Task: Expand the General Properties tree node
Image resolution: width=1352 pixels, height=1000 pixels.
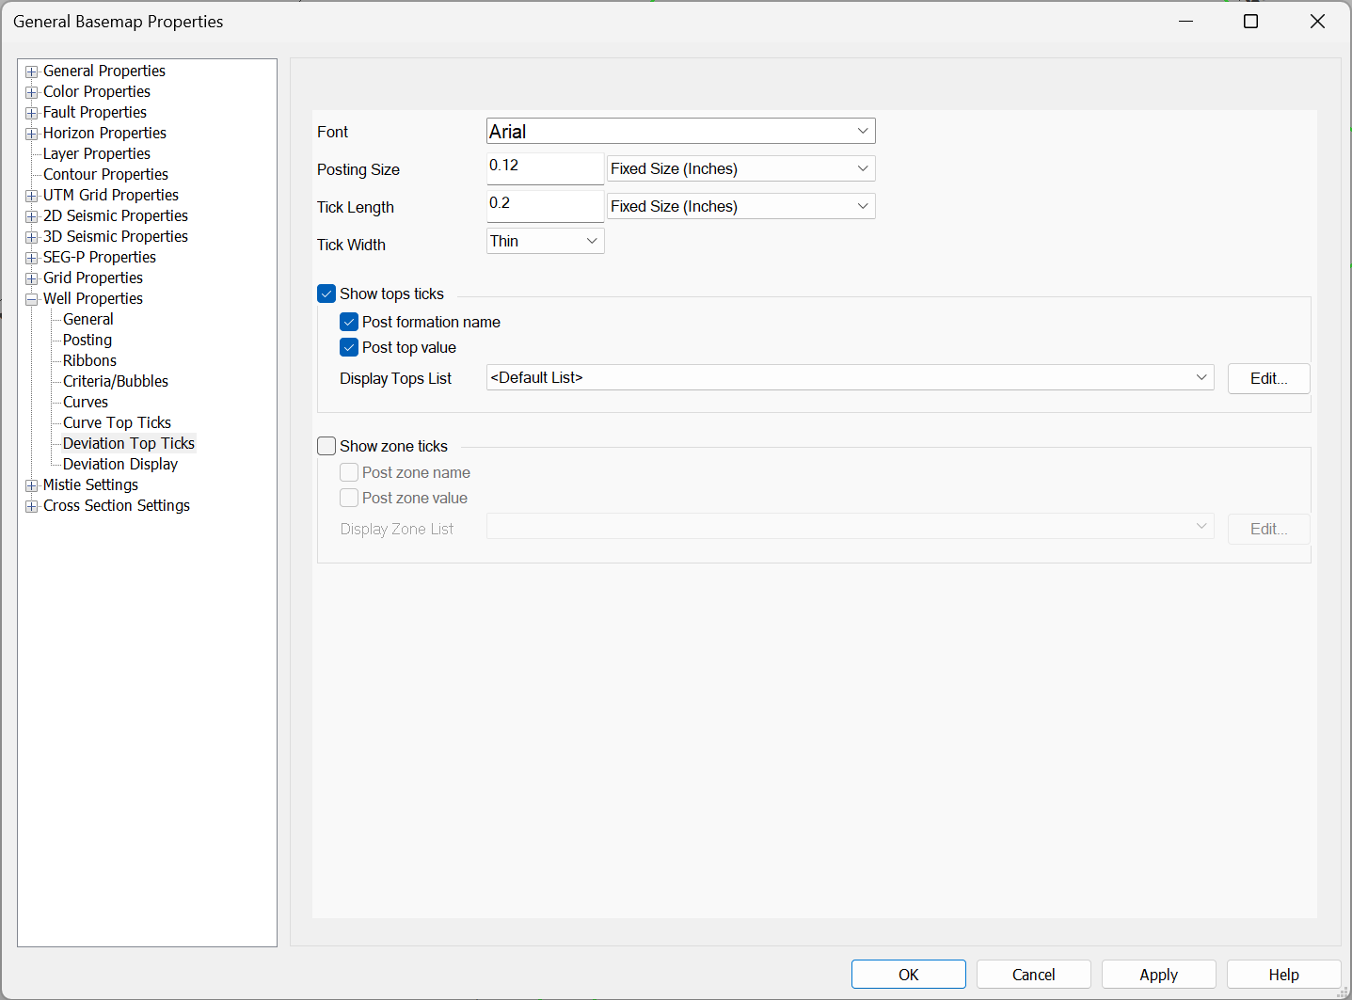Action: coord(32,71)
